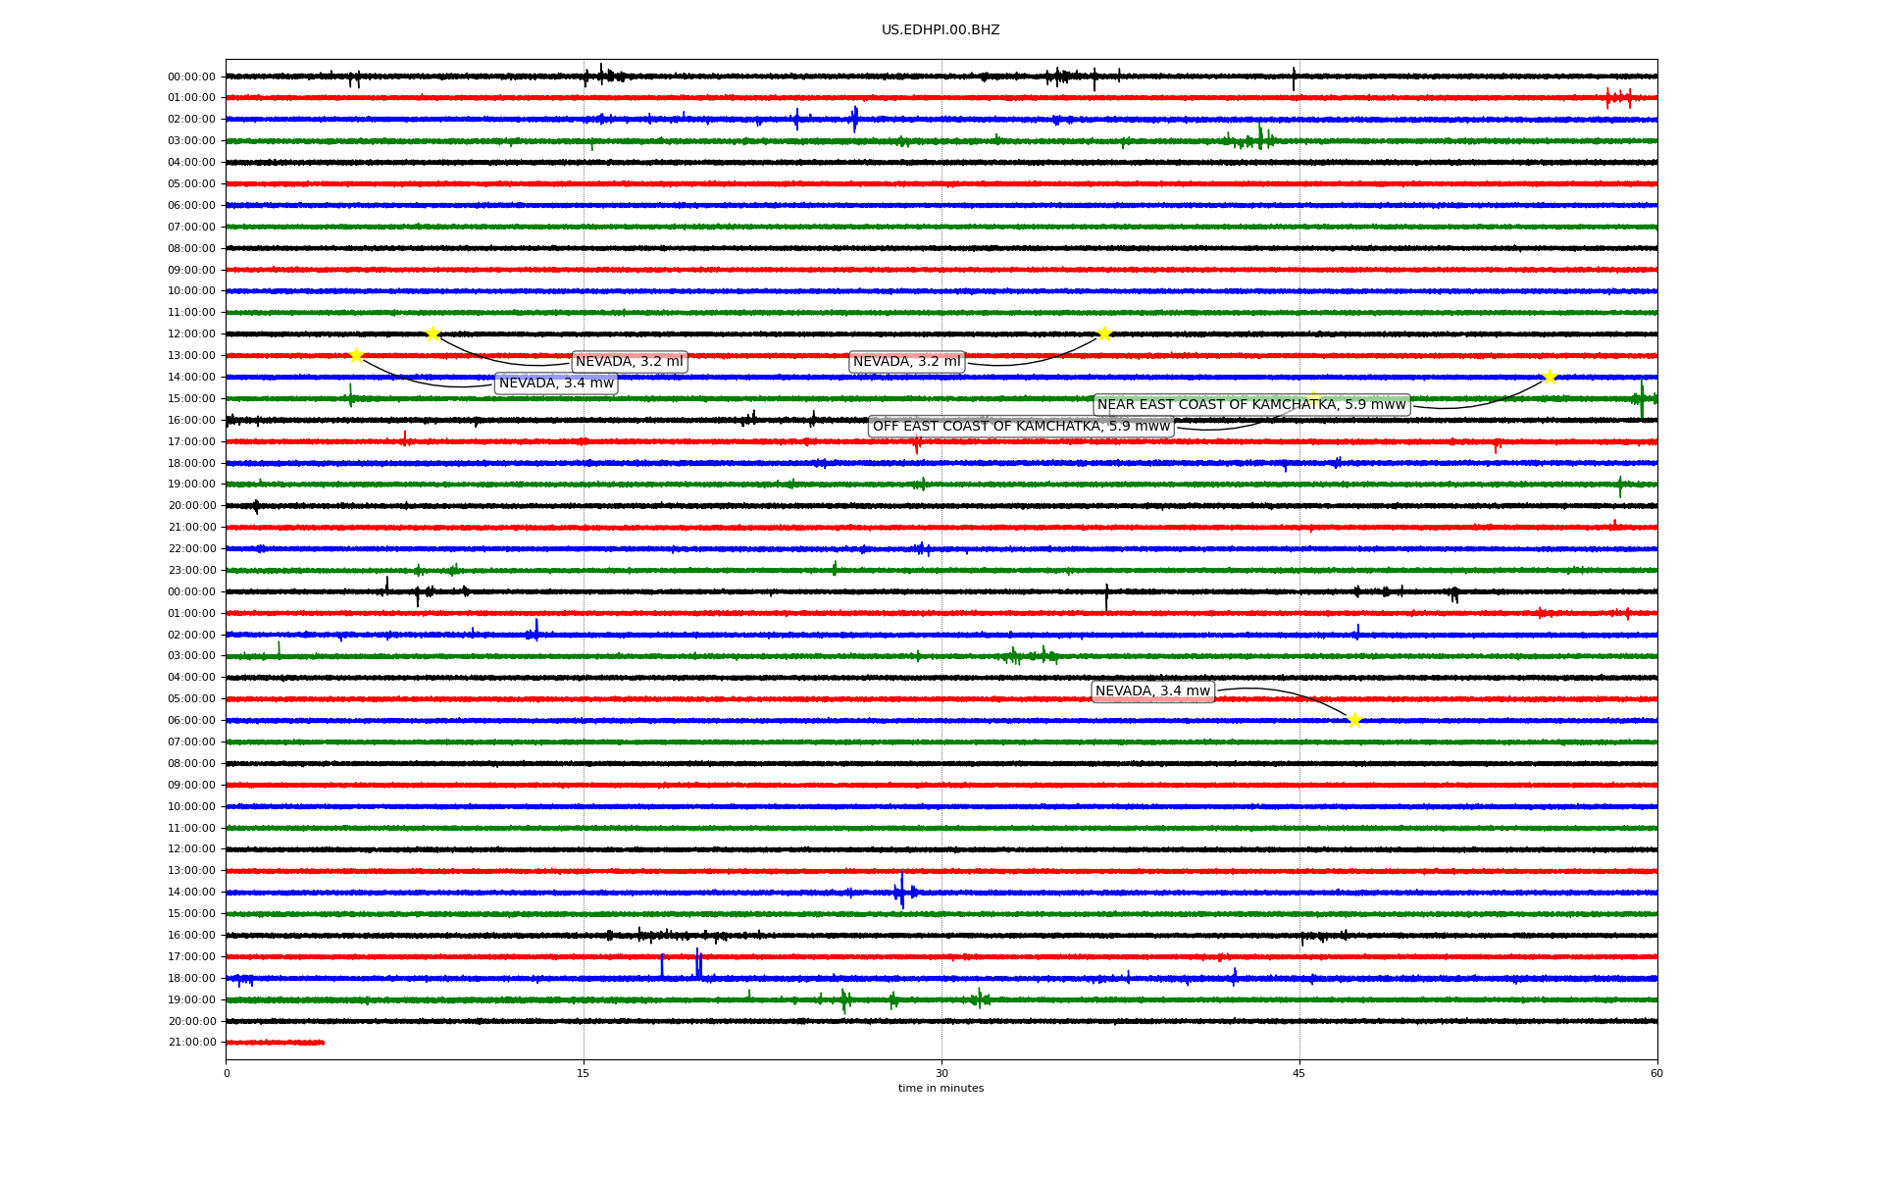Select the NEAR EAST COAST OF KAMCHATKA label
This screenshot has width=1883, height=1177.
tap(1251, 405)
